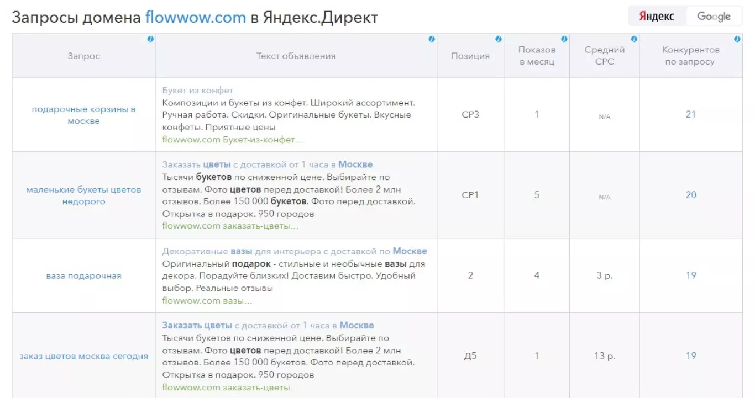Select impressions value 1 in подарочные корзины row
The image size is (755, 398).
(537, 114)
